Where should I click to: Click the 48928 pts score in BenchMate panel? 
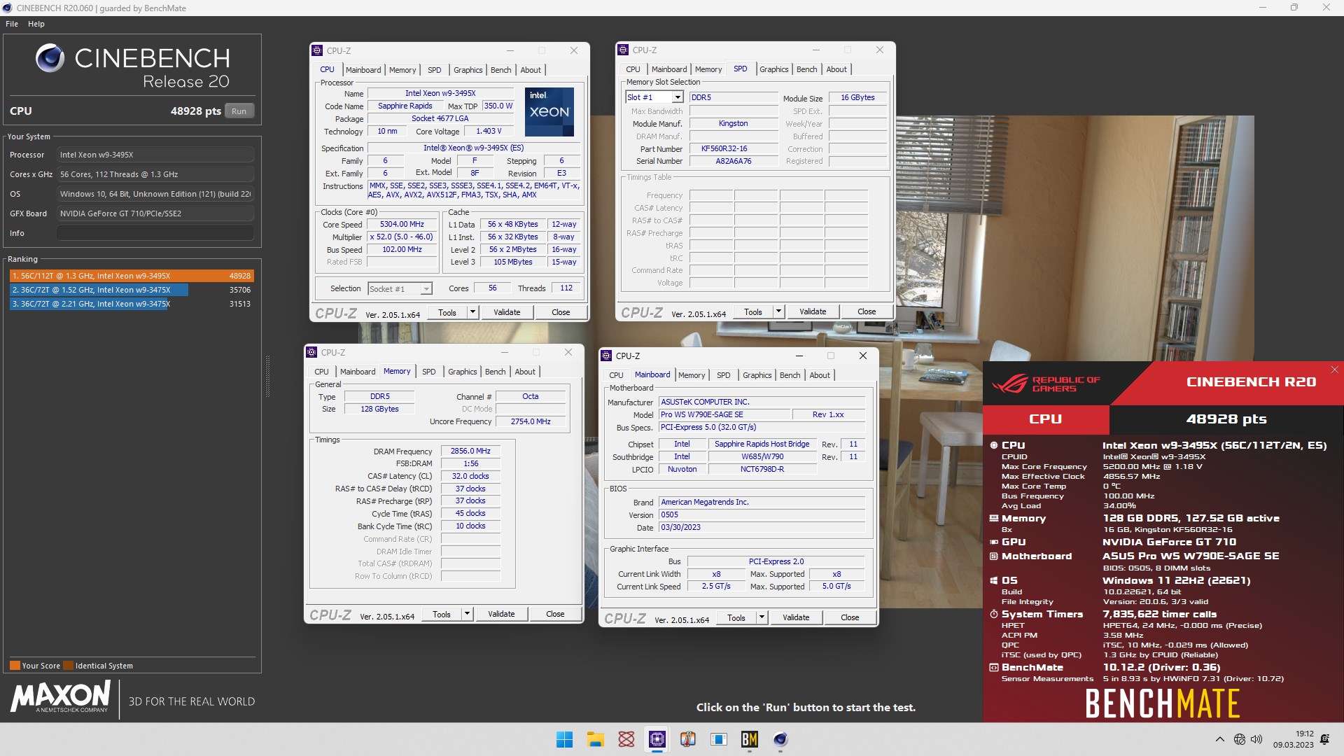pyautogui.click(x=1226, y=419)
